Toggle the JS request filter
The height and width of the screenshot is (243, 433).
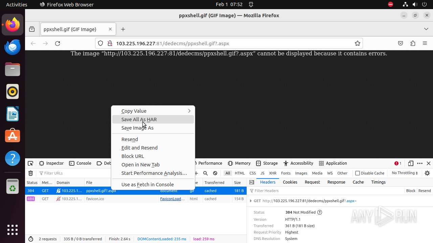click(262, 173)
